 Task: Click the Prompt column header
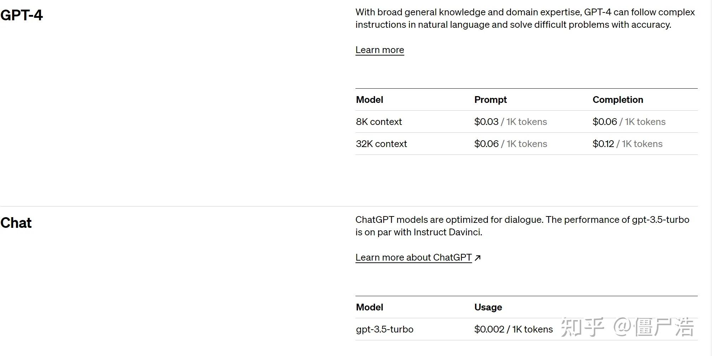pyautogui.click(x=490, y=100)
